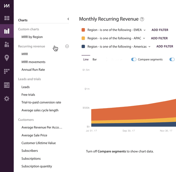Click the help question mark beside Monthly Recurring Revenue
Image resolution: width=176 pixels, height=172 pixels.
[x=142, y=19]
